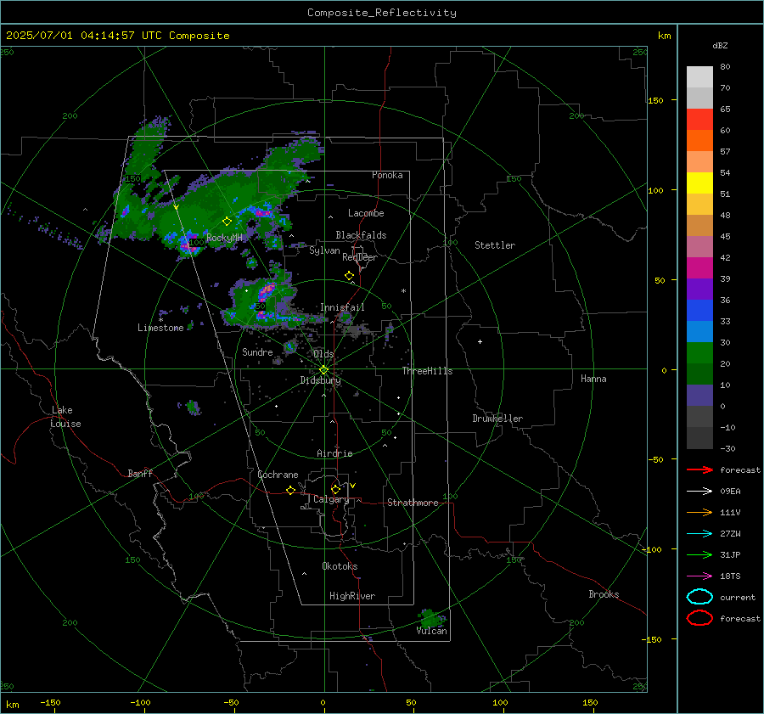Select the red 65 dBZ color swatch
Viewport: 764px width, 714px height.
699,120
